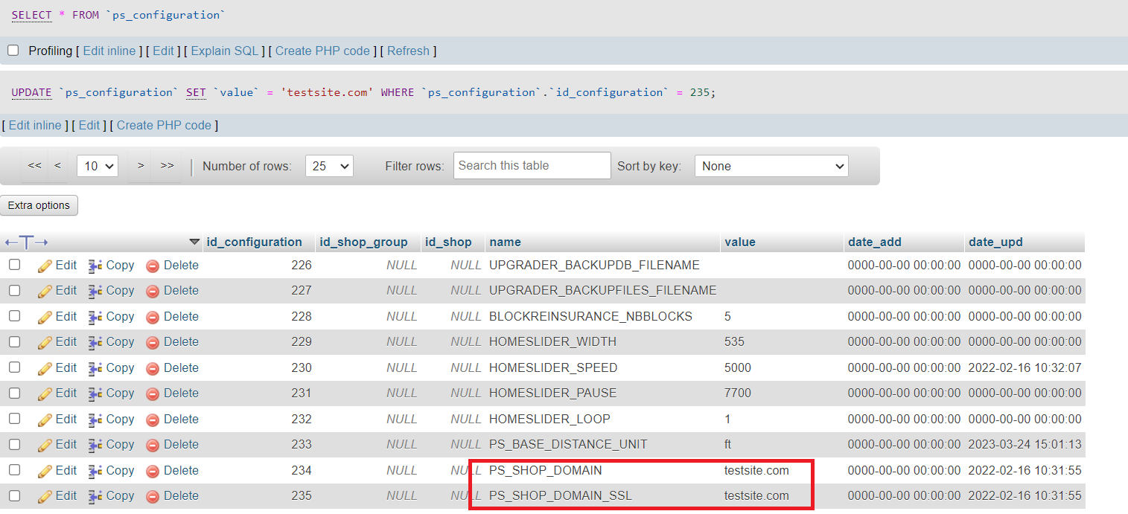
Task: Sort by id_shop_group column header
Action: tap(363, 242)
